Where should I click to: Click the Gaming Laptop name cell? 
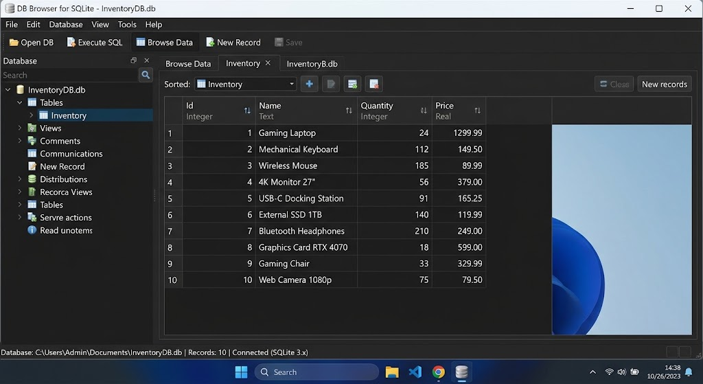pyautogui.click(x=306, y=133)
